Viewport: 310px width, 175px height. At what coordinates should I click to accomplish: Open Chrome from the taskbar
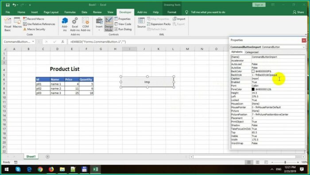[x=40, y=169]
